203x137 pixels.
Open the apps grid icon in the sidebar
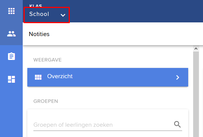tap(11, 11)
